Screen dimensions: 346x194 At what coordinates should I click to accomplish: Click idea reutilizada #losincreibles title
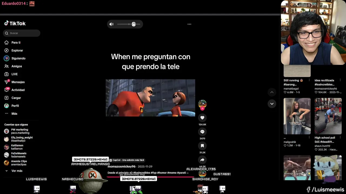pyautogui.click(x=324, y=82)
